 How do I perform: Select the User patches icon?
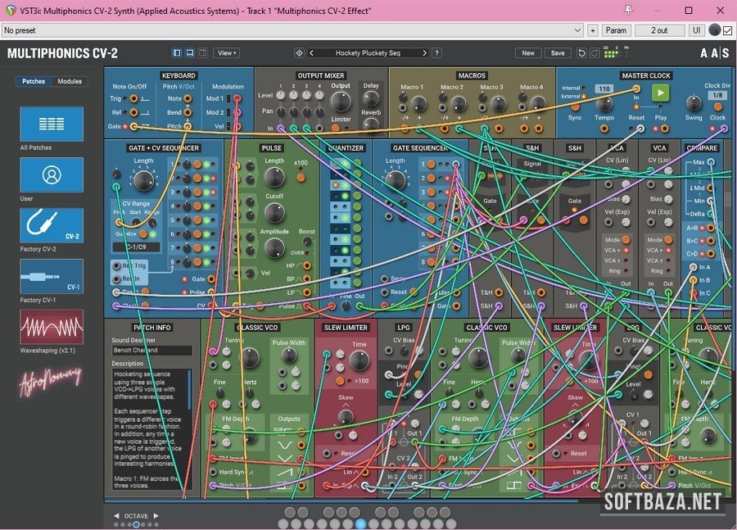click(x=52, y=174)
